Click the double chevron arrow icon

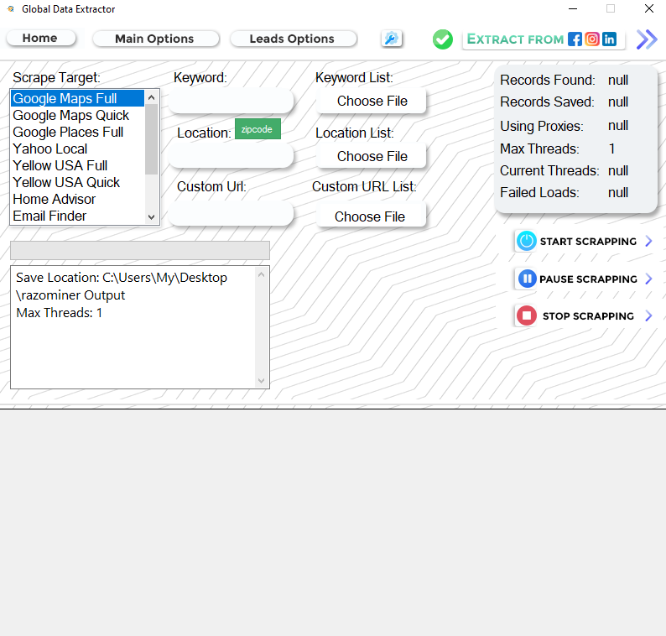(x=647, y=39)
